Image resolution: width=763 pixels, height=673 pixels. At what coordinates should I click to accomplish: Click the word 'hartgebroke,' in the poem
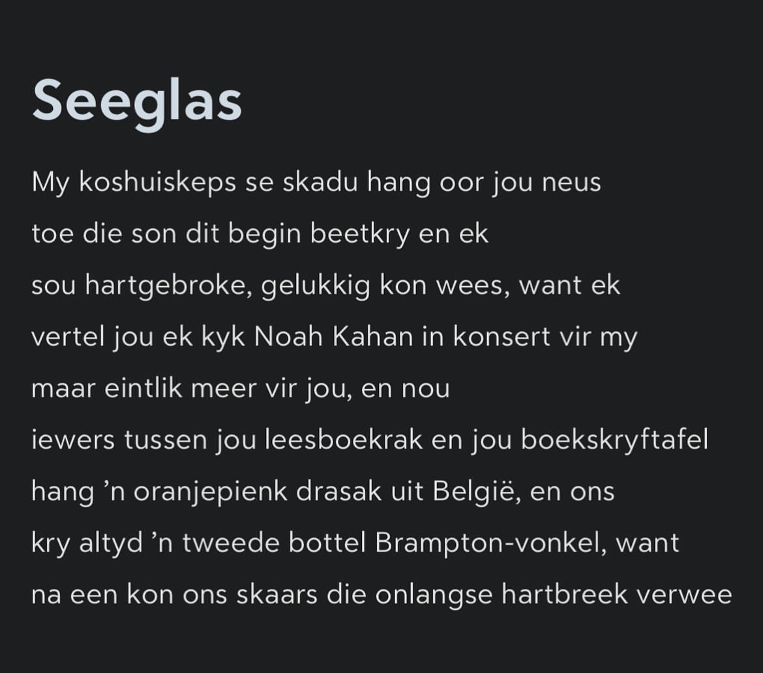point(169,286)
